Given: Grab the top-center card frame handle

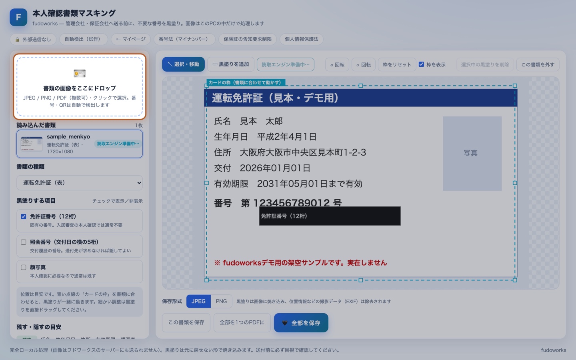Looking at the screenshot, I should (361, 86).
